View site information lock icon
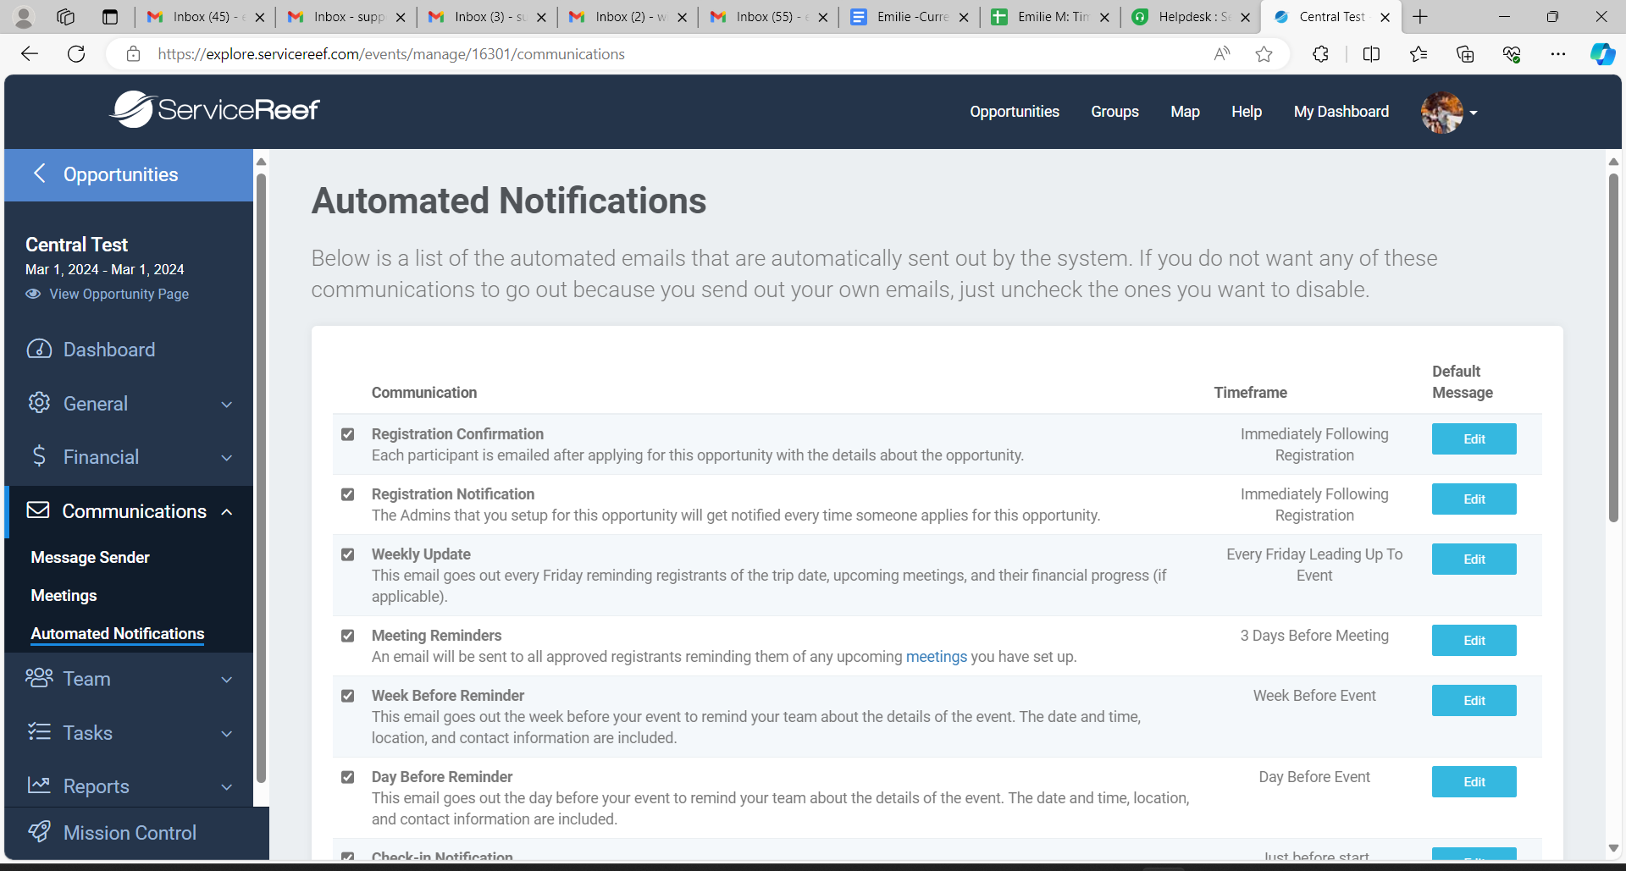1626x871 pixels. tap(133, 54)
